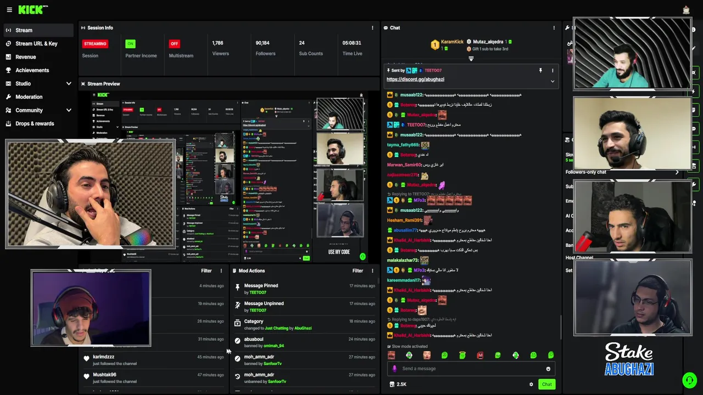703x395 pixels.
Task: Open Followers-only chat setting chevron
Action: pyautogui.click(x=677, y=172)
